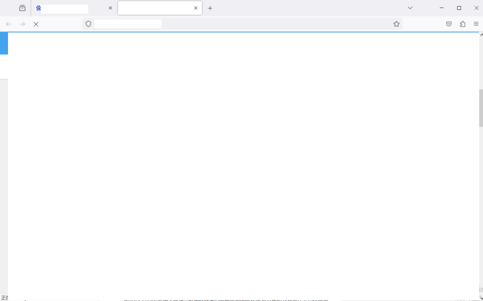Open a new tab with plus button
This screenshot has width=483, height=301.
[x=210, y=8]
